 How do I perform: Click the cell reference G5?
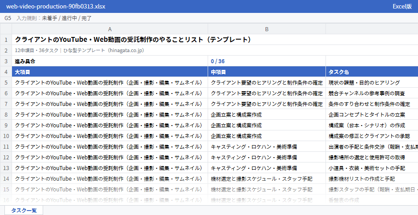click(x=8, y=18)
